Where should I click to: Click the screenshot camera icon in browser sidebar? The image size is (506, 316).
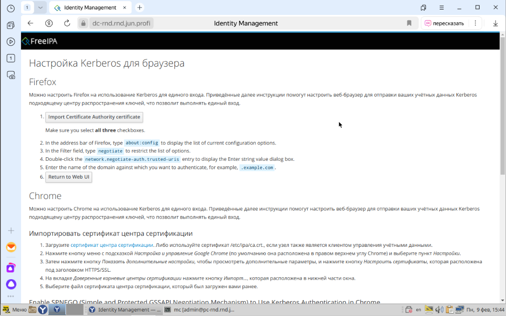(x=10, y=75)
